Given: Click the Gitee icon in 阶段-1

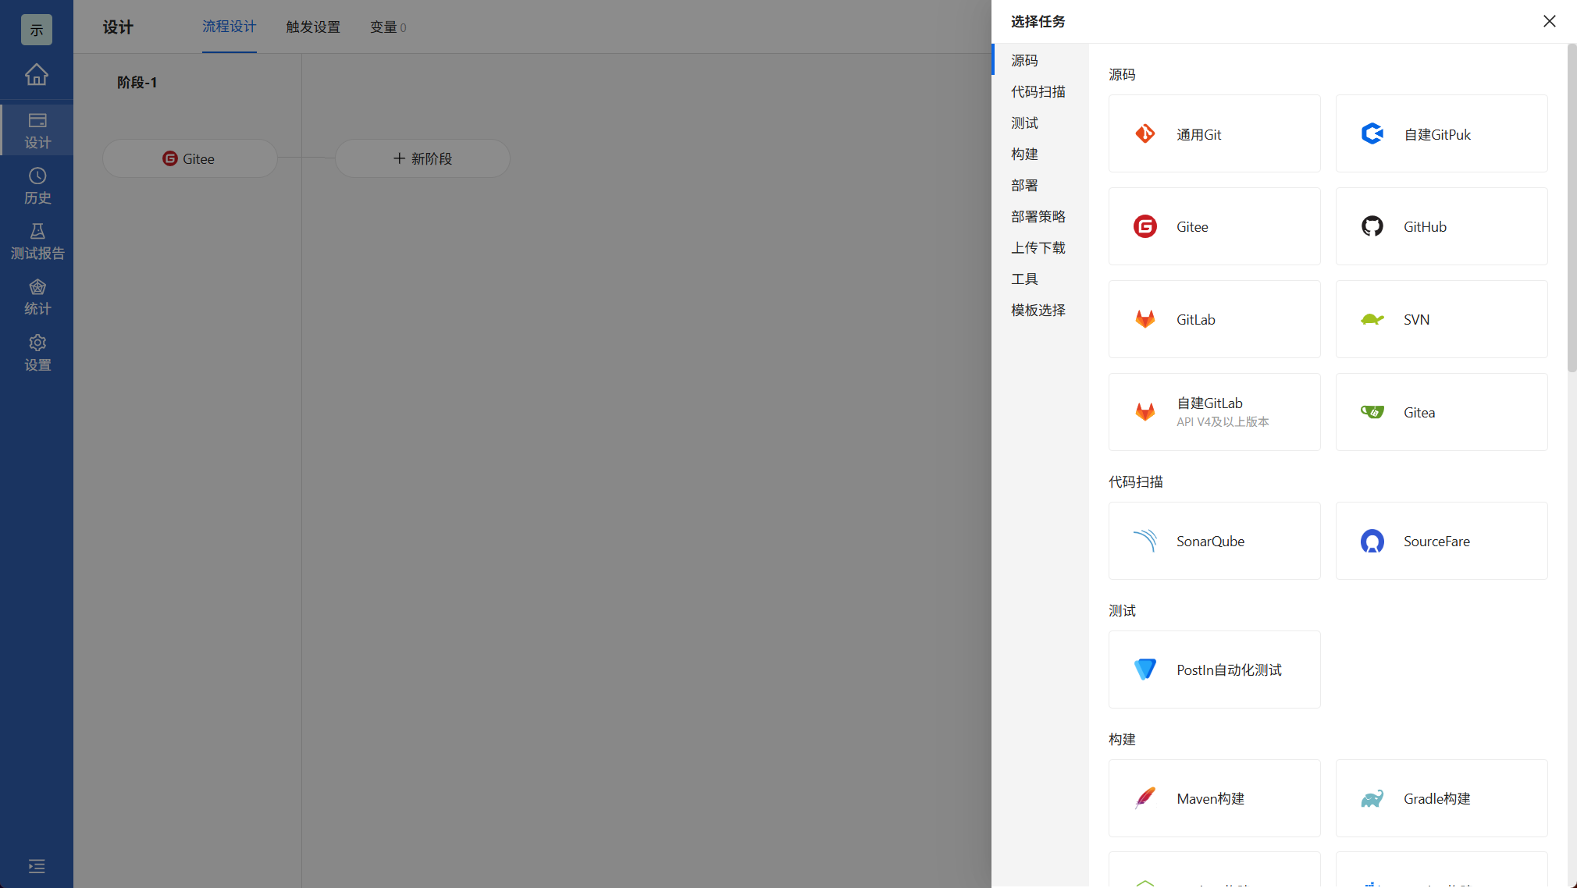Looking at the screenshot, I should (x=170, y=158).
